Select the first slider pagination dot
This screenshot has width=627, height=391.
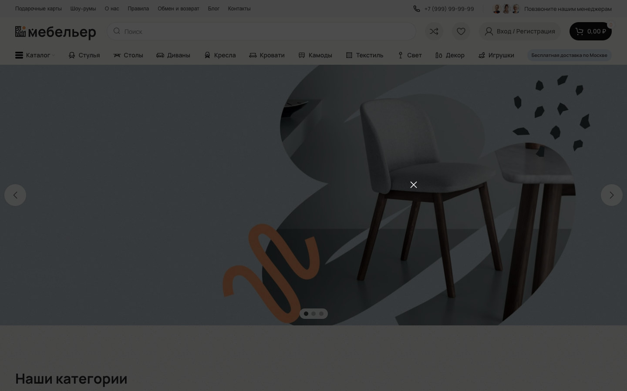tap(306, 314)
